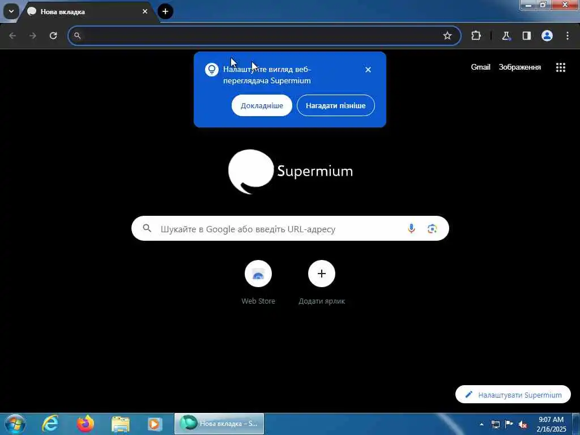The height and width of the screenshot is (435, 580).
Task: Open the three-dot browser menu
Action: pyautogui.click(x=568, y=36)
